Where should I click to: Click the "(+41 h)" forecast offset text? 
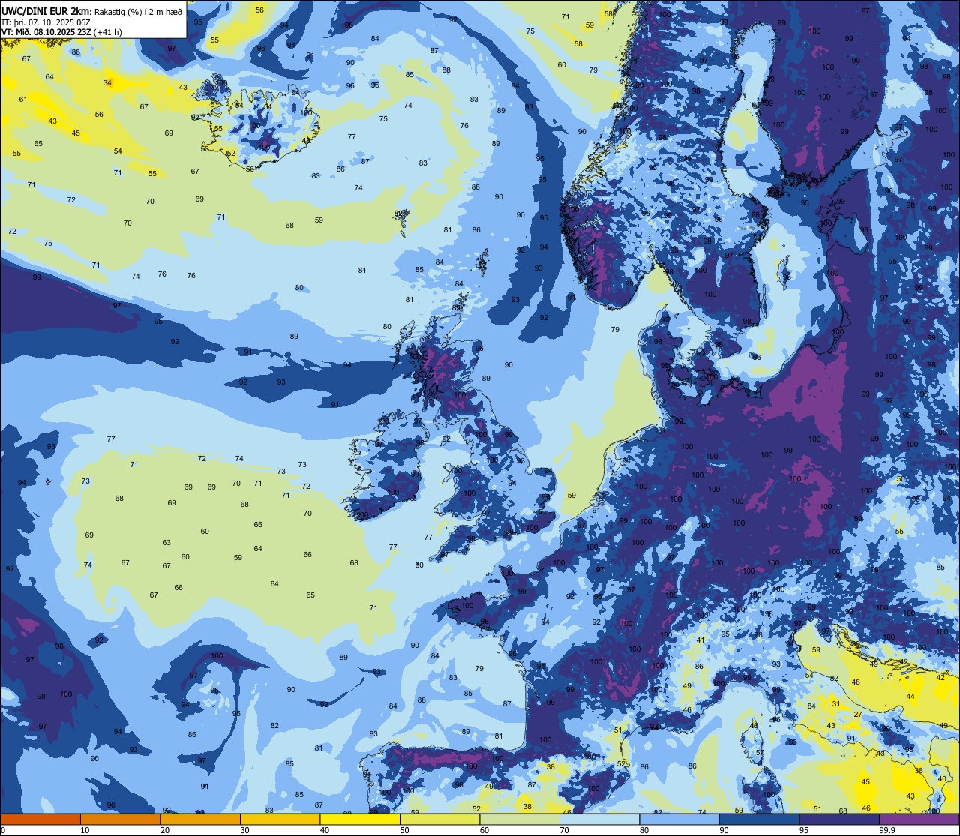point(108,31)
